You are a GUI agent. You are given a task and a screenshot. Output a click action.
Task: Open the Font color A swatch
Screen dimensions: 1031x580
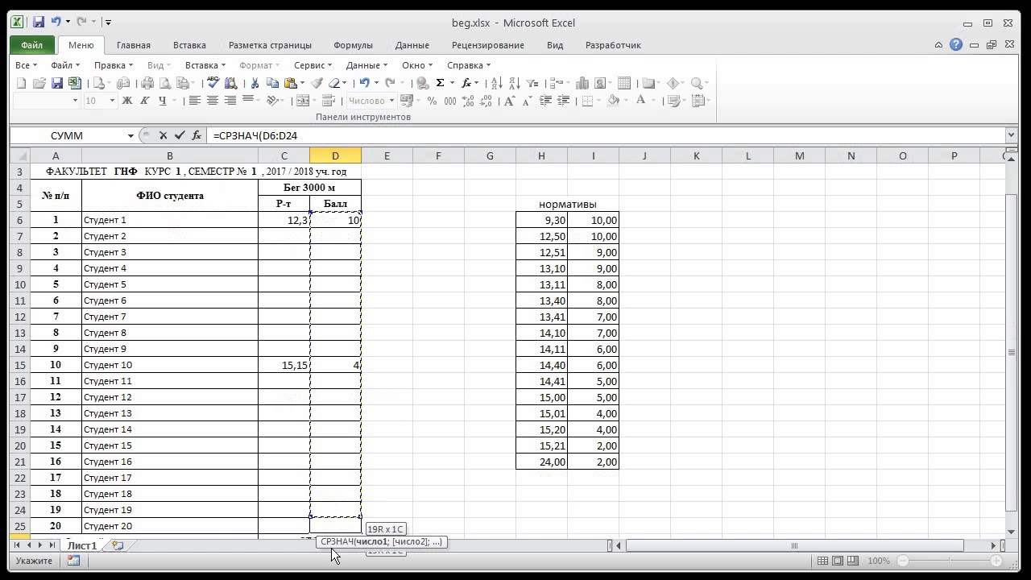(641, 101)
